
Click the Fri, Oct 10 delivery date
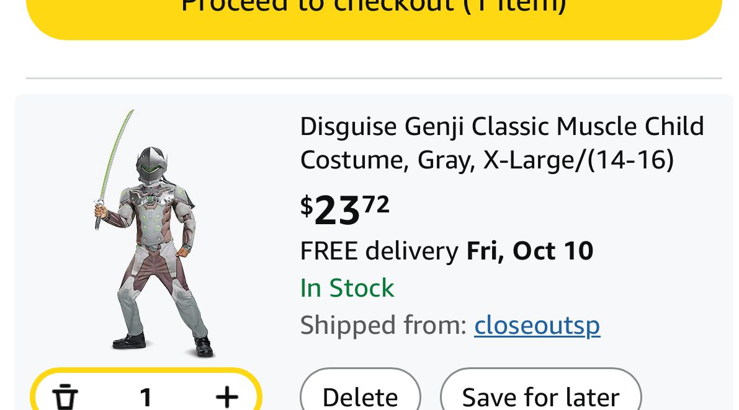coord(530,251)
